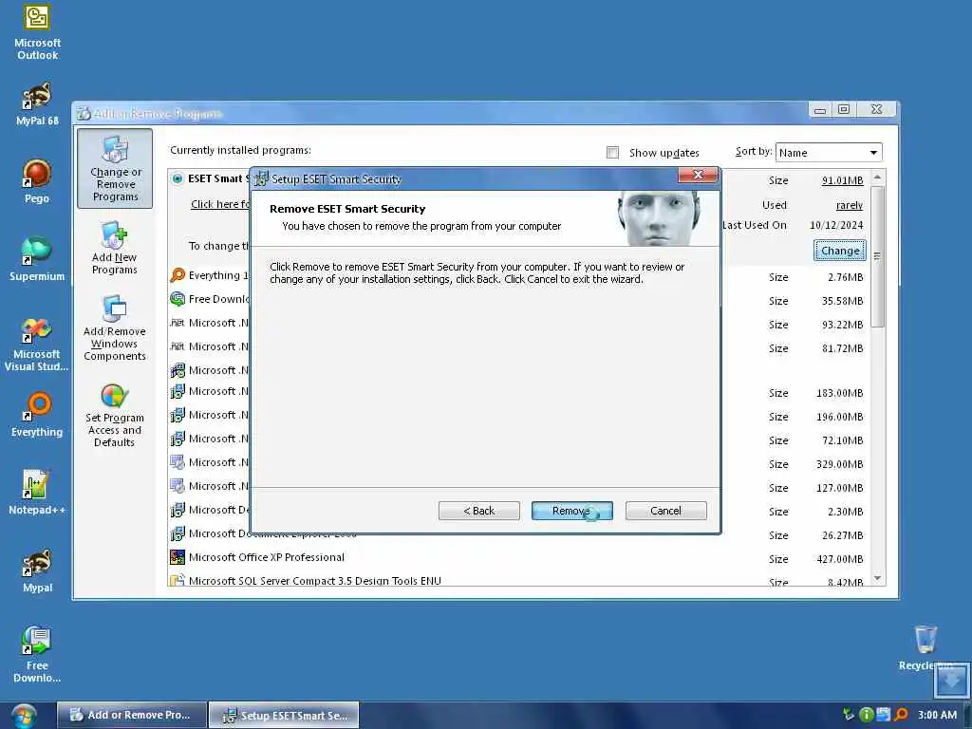This screenshot has width=972, height=729.
Task: Click the 427.00MB size value
Action: tap(839, 559)
